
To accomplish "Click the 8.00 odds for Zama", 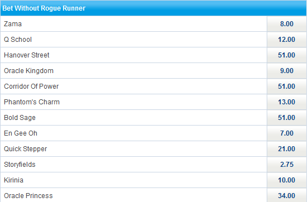I will (x=287, y=24).
